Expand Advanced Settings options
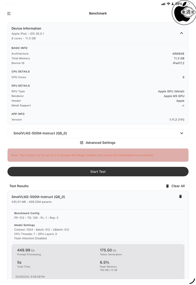Screen dimensions: 196x285 pyautogui.click(x=98, y=143)
